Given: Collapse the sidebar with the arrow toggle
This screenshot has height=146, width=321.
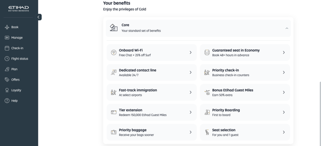Looking at the screenshot, I should pyautogui.click(x=39, y=17).
